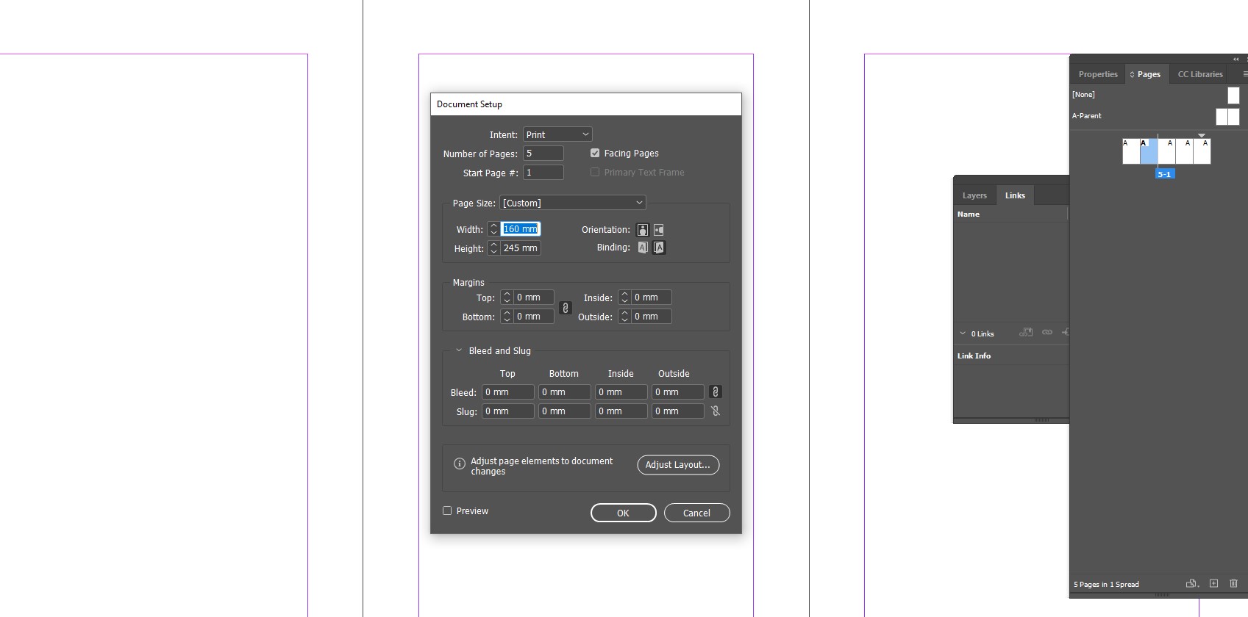Select landscape orientation icon
The width and height of the screenshot is (1248, 617).
click(659, 230)
